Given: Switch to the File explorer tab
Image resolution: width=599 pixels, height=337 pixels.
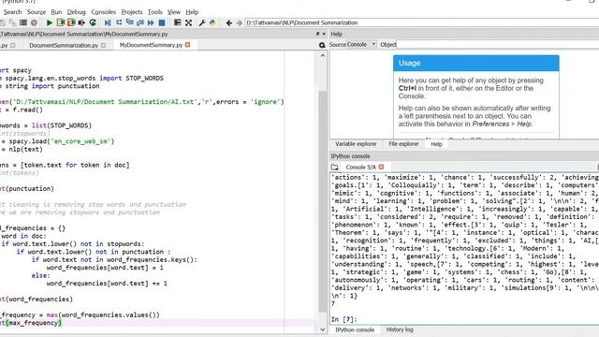Looking at the screenshot, I should click(x=403, y=144).
